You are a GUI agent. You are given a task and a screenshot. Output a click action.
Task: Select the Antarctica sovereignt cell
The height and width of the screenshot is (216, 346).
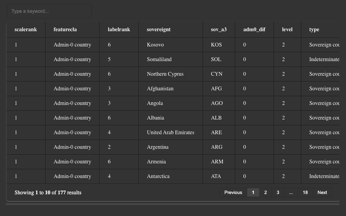coord(158,176)
